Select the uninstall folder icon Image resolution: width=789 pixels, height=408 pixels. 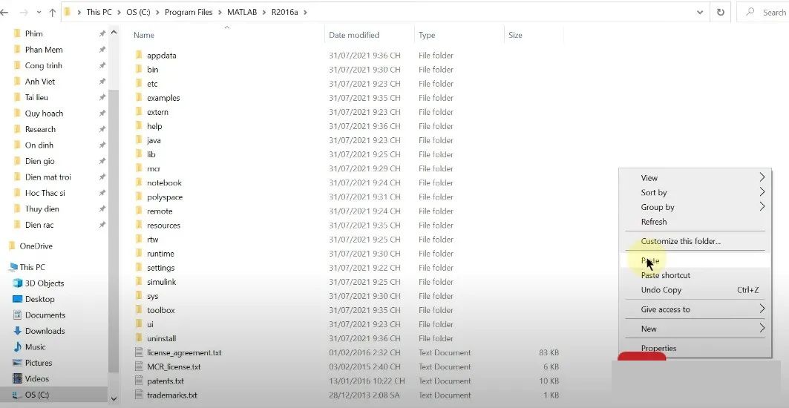[139, 338]
